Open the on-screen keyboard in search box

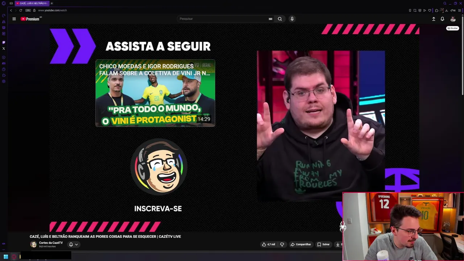pos(270,19)
